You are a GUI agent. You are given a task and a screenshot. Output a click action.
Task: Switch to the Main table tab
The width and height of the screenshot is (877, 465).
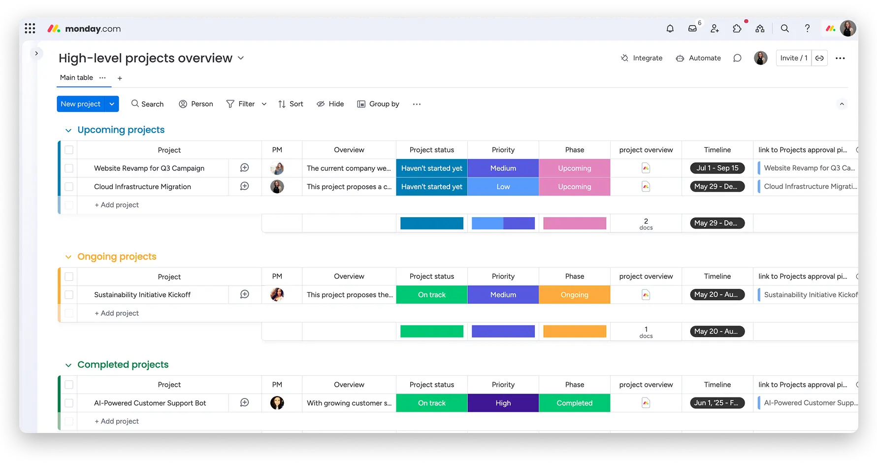pyautogui.click(x=76, y=77)
